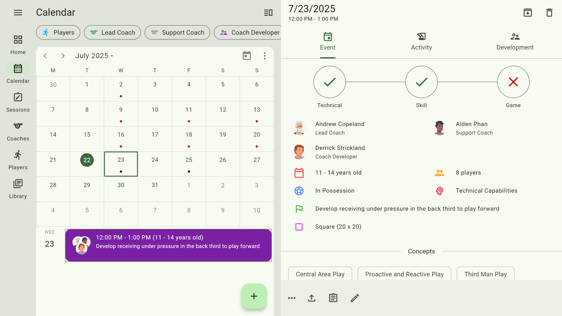Open the hamburger navigation menu
The width and height of the screenshot is (562, 316).
[18, 13]
